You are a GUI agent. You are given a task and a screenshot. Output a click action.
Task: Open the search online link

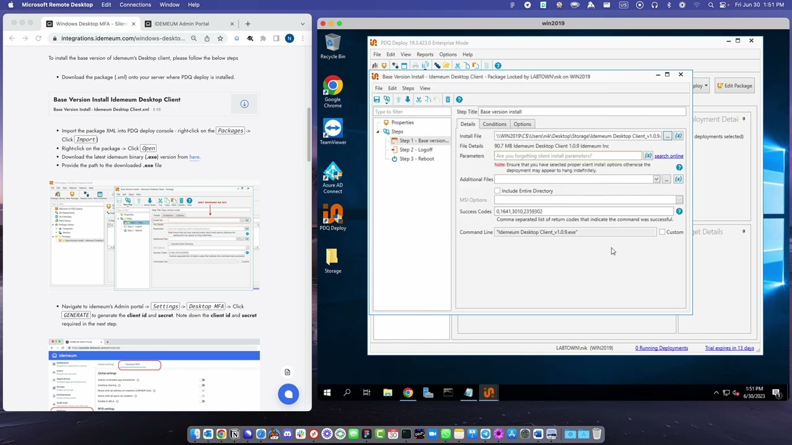[669, 156]
